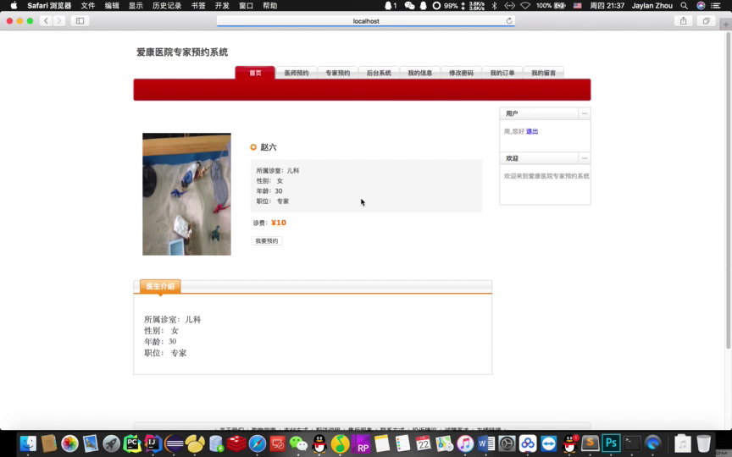The image size is (732, 457).
Task: Click the doctor name 赵六
Action: pos(269,147)
